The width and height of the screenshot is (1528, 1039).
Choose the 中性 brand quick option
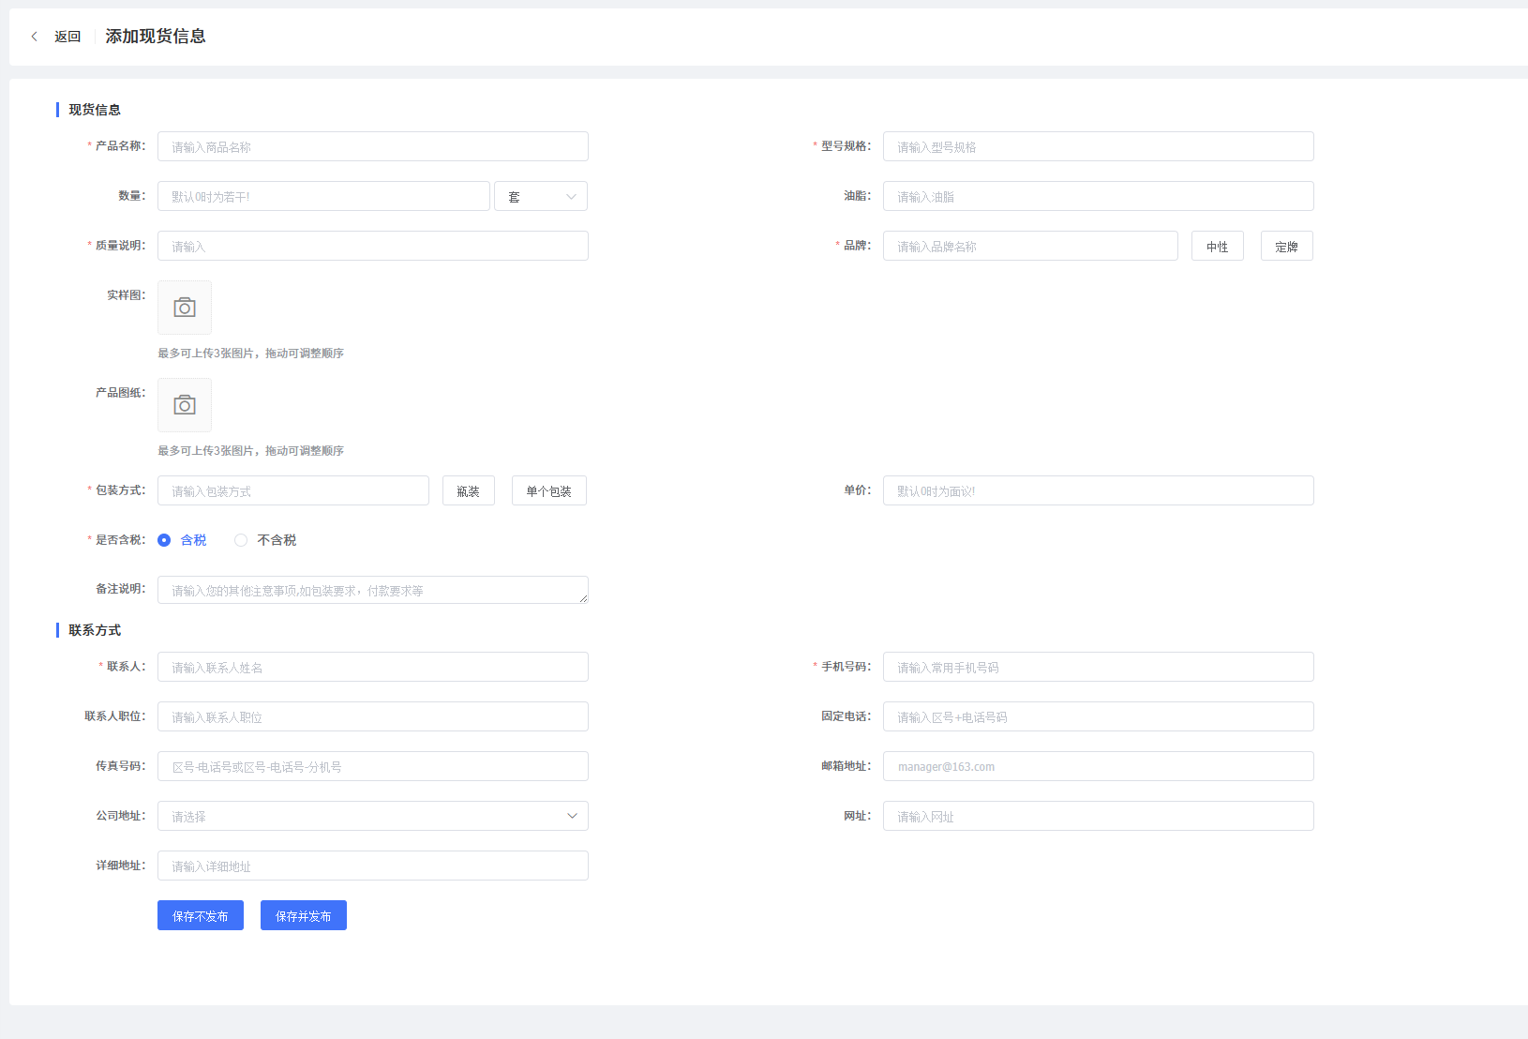1217,247
